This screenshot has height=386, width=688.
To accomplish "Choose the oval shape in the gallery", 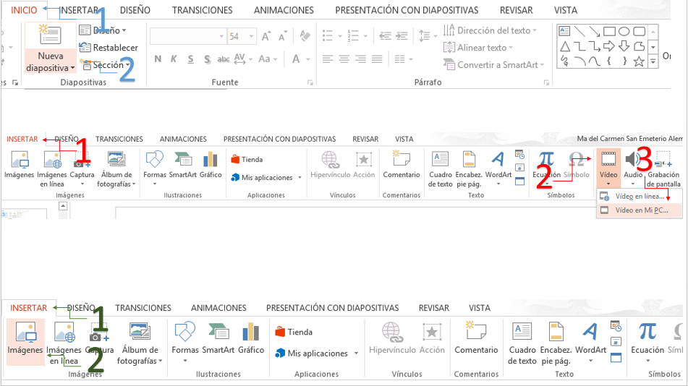I will coord(624,31).
